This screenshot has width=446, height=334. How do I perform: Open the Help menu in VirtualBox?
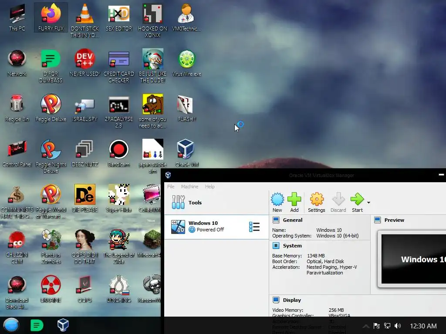pyautogui.click(x=210, y=187)
